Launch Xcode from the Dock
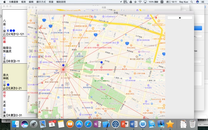This screenshot has width=208, height=130. click(x=106, y=124)
